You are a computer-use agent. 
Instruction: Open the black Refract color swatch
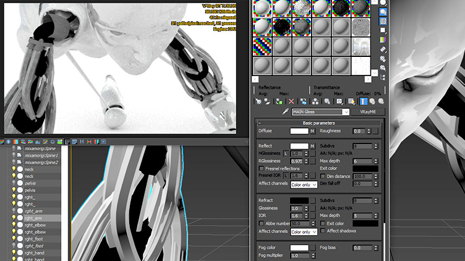point(299,200)
